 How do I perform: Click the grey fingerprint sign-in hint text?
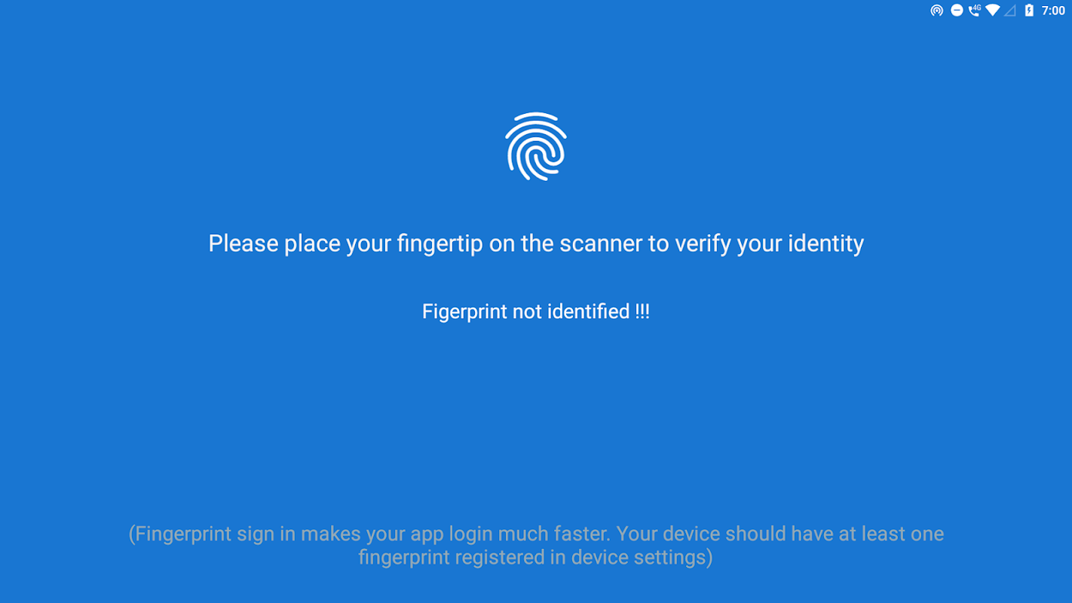535,545
